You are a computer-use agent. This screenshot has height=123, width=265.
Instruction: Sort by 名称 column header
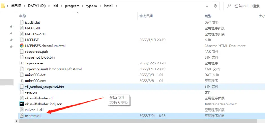coord(23,16)
